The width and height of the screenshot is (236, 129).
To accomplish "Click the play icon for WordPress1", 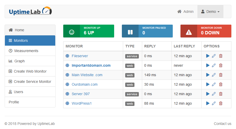I will pos(208,103).
